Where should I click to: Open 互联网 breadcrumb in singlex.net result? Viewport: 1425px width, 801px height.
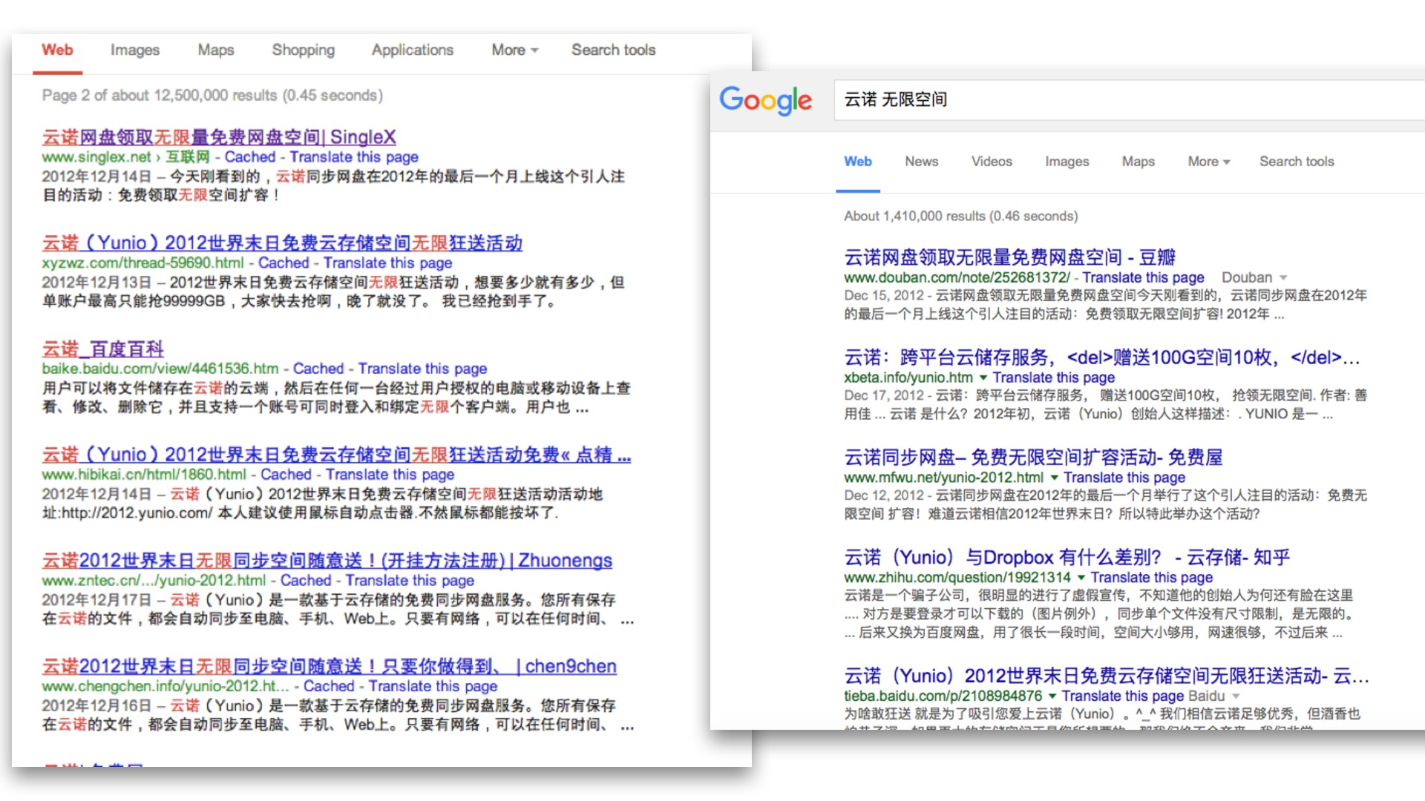(x=188, y=156)
